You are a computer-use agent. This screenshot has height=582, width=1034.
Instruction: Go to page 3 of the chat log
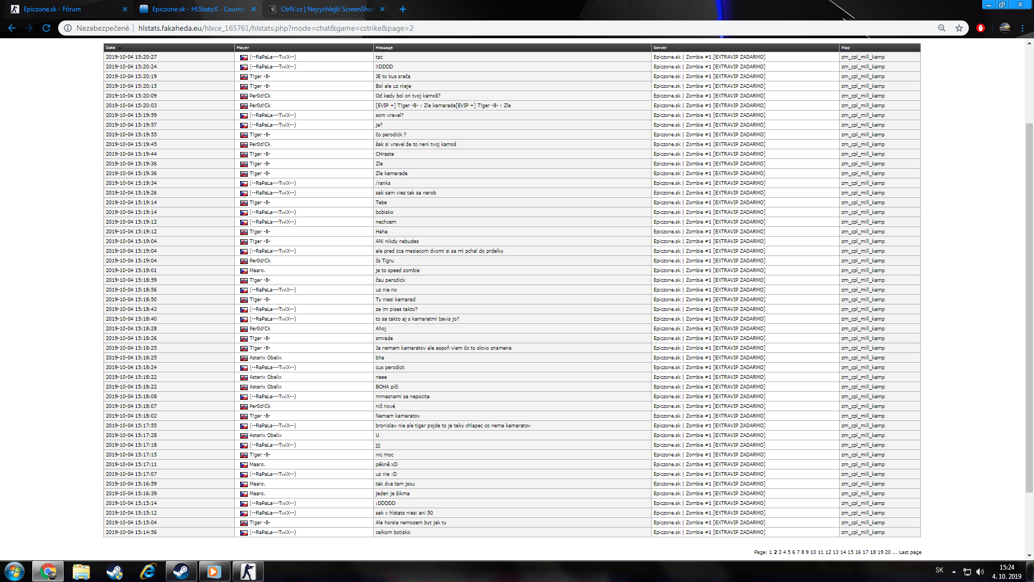pyautogui.click(x=780, y=552)
